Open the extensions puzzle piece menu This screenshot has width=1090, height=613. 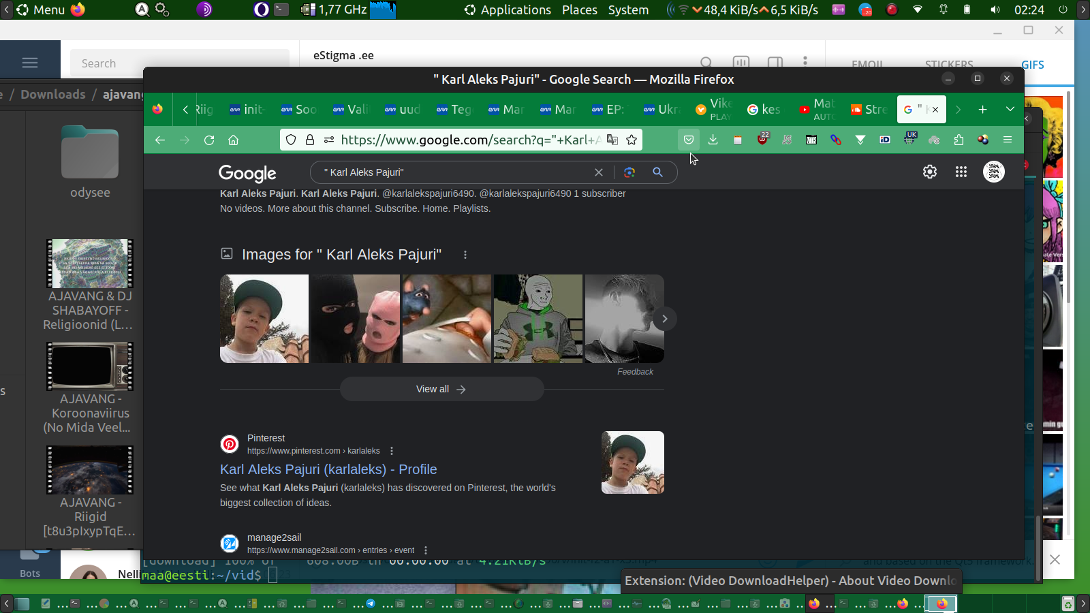[959, 140]
